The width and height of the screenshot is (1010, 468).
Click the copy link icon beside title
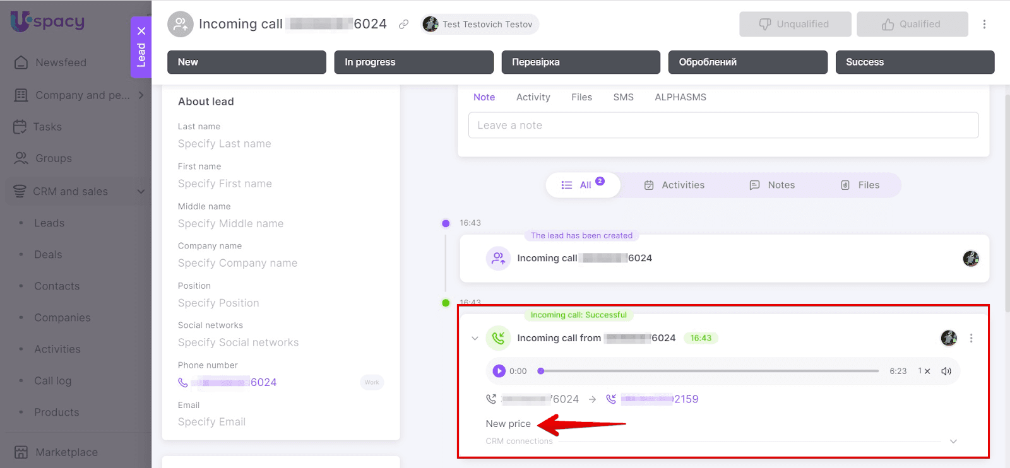403,25
